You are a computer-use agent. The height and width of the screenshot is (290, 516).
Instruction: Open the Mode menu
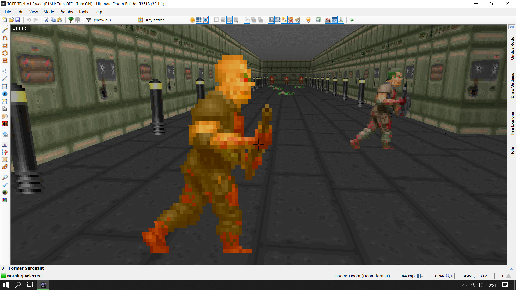point(49,12)
